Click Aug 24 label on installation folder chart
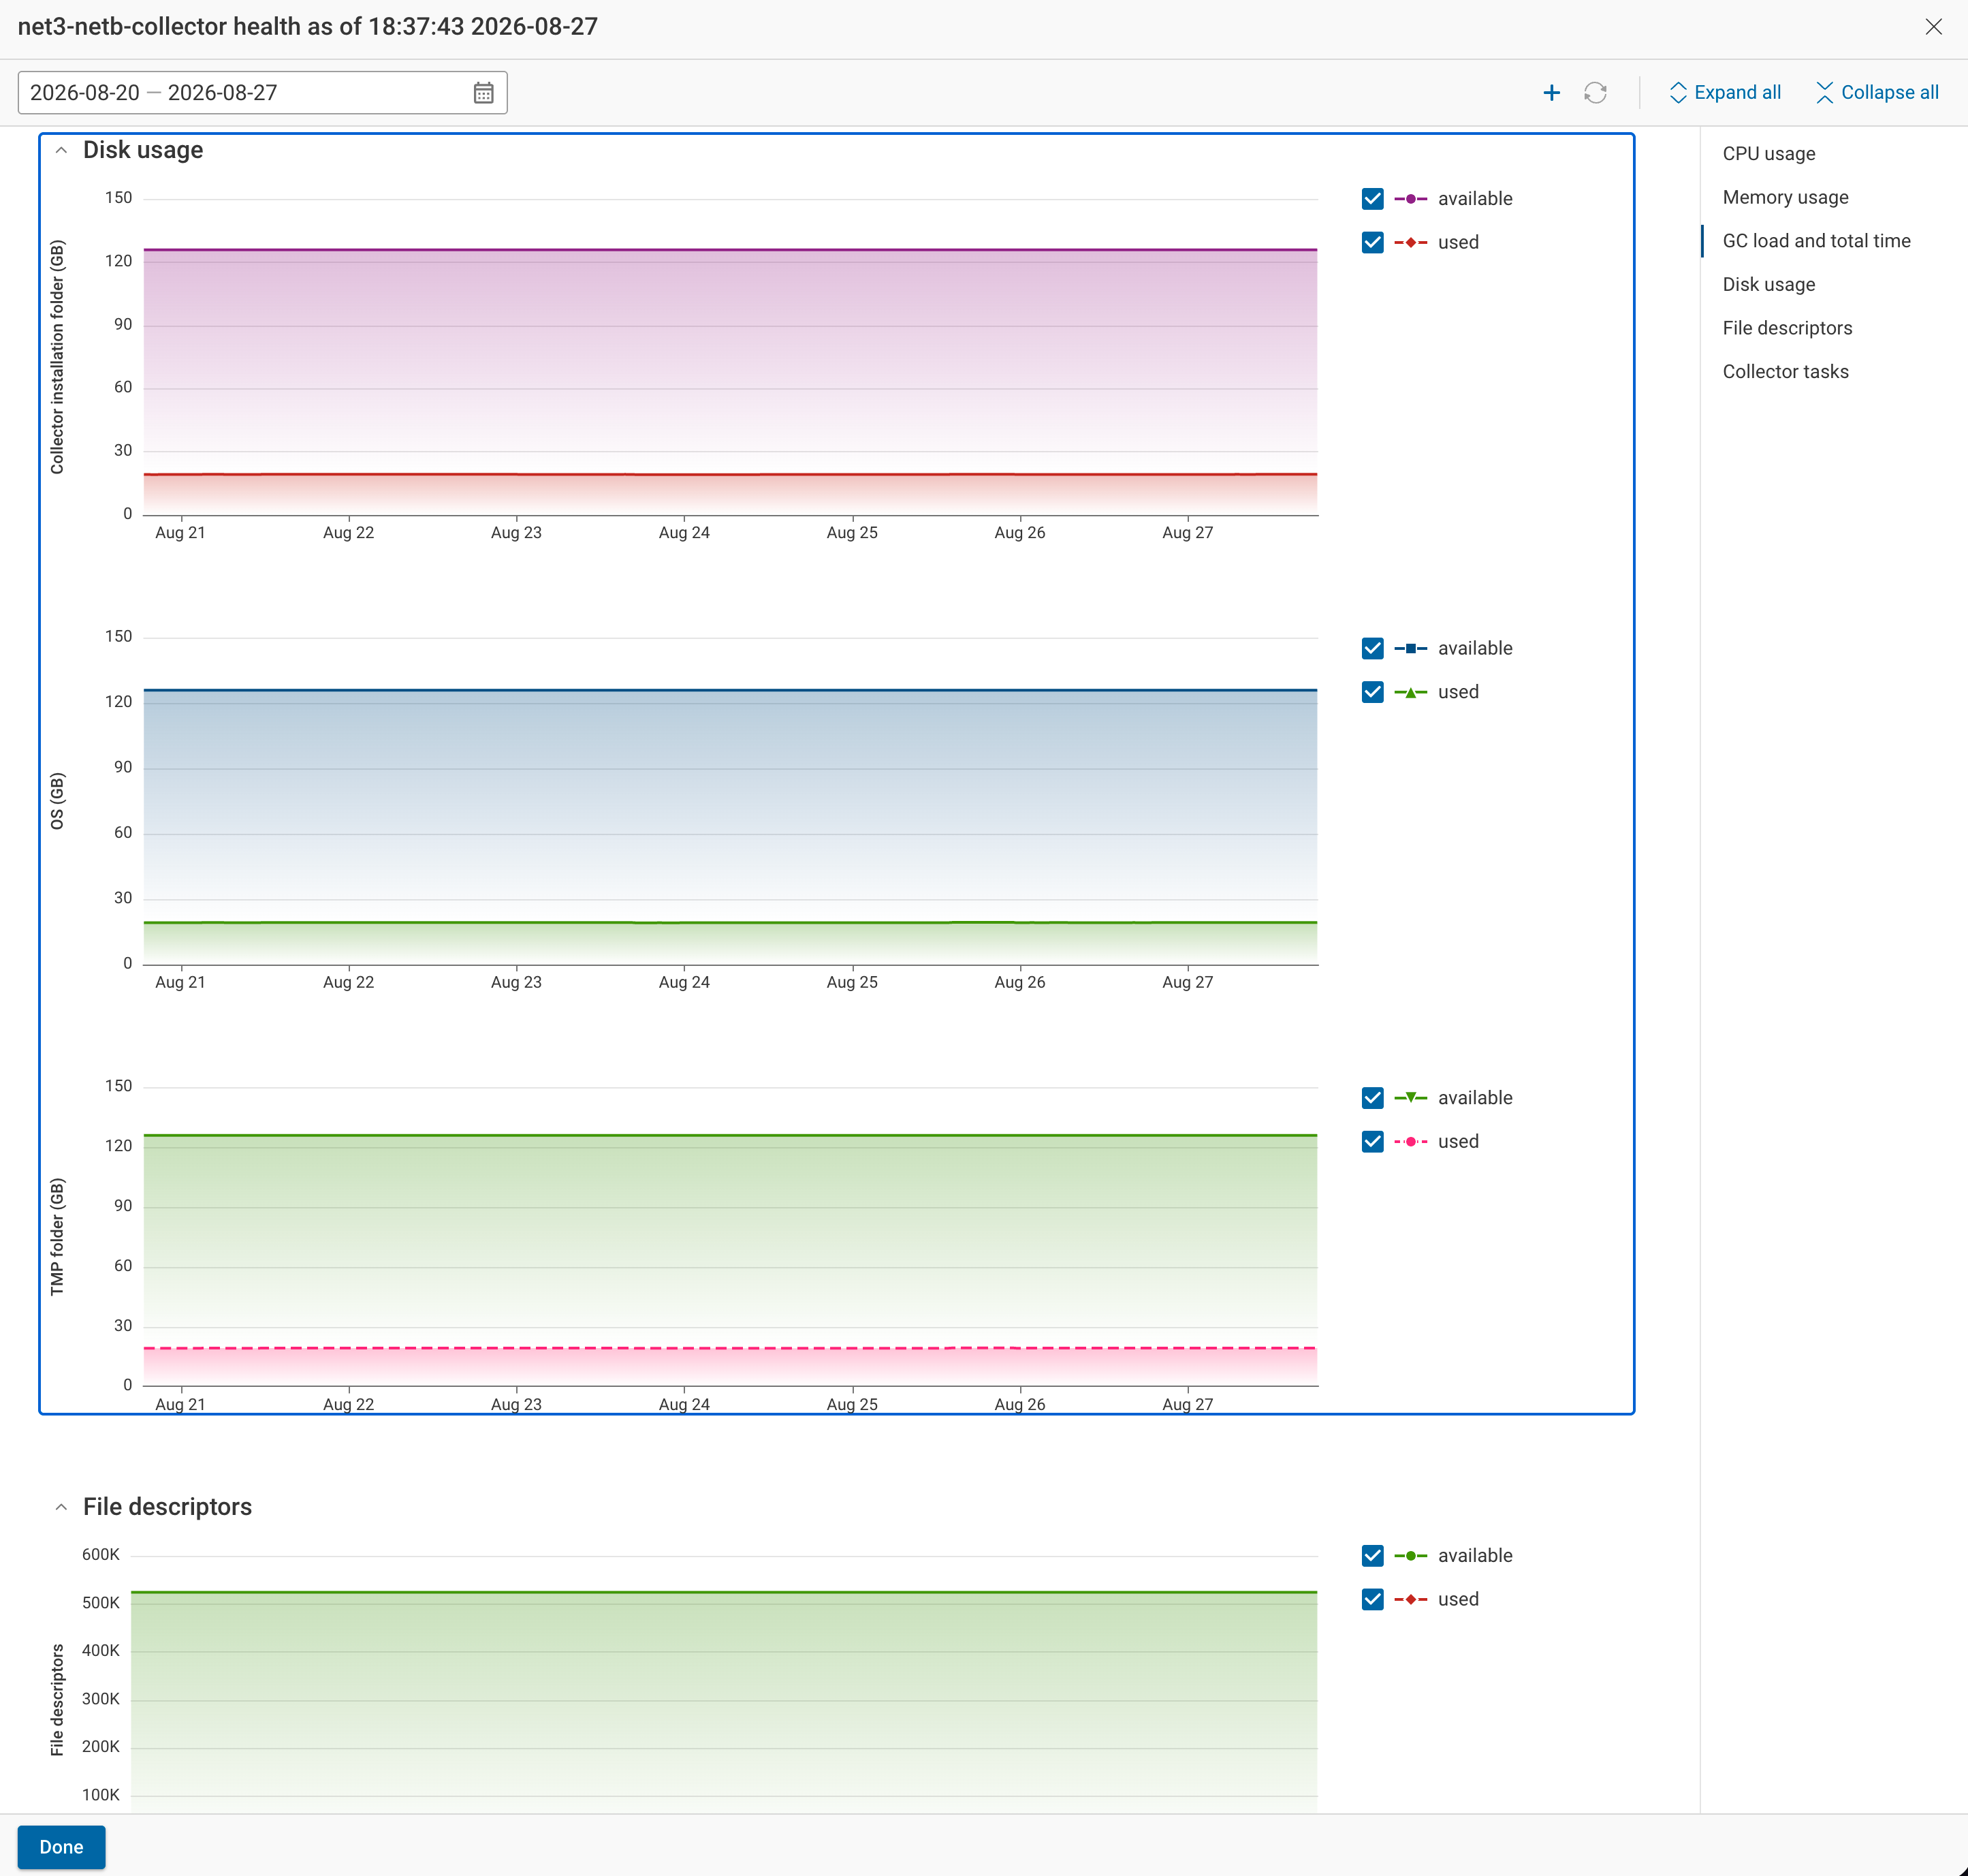The height and width of the screenshot is (1876, 1968). tap(684, 533)
